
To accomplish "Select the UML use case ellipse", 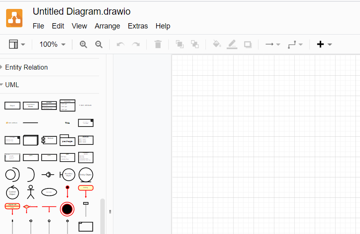I will 49,192.
